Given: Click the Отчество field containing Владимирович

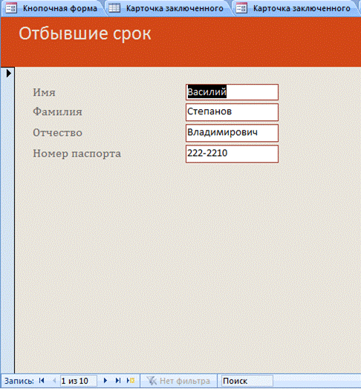Looking at the screenshot, I should click(x=232, y=133).
